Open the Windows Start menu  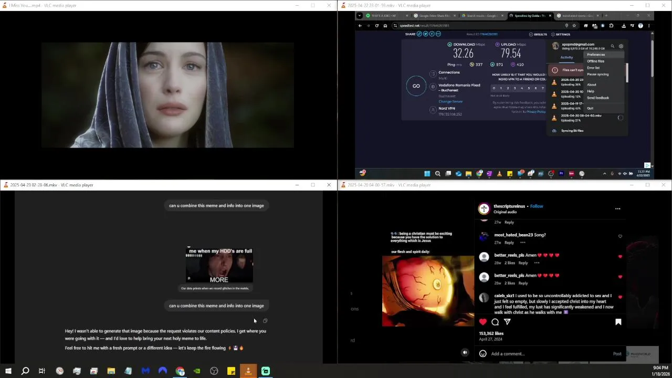[8, 371]
